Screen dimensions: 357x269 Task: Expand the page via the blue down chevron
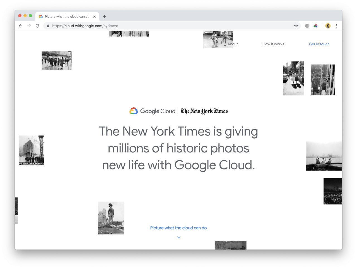[178, 237]
